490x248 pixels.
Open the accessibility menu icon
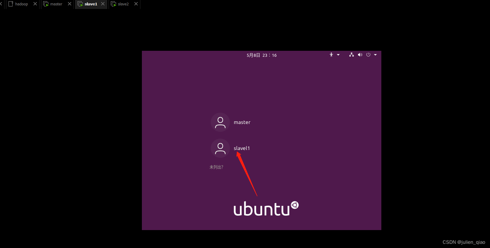coord(331,55)
